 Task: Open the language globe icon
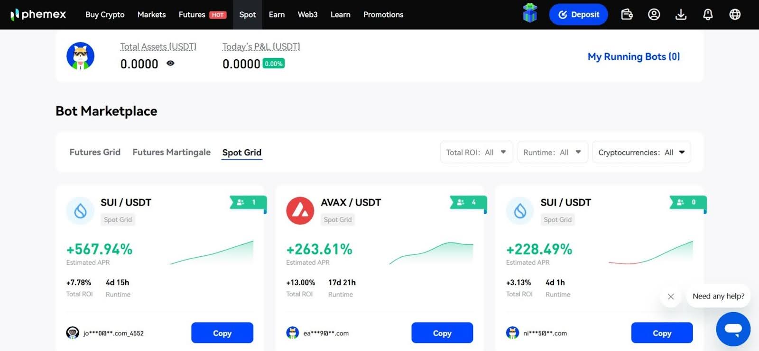(735, 15)
